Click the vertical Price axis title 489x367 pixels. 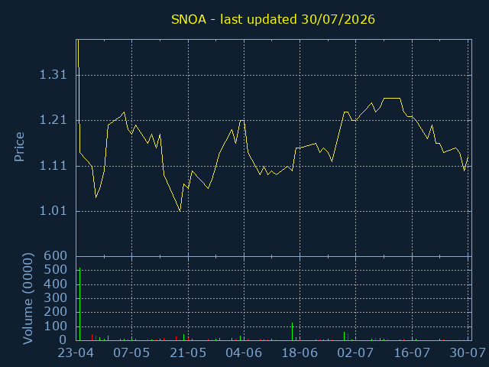[x=19, y=147]
